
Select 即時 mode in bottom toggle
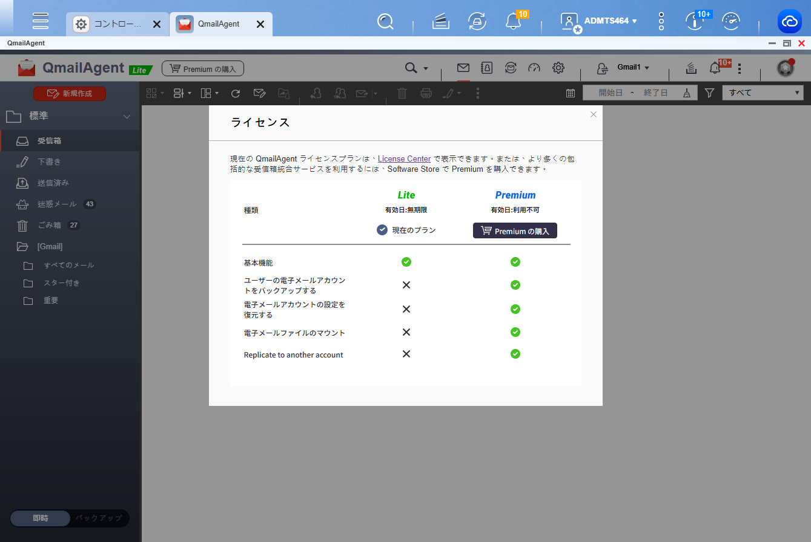tap(41, 518)
